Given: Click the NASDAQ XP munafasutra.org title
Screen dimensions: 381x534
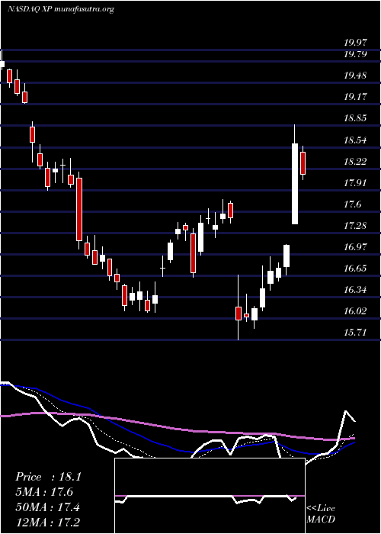Looking at the screenshot, I should (x=60, y=9).
